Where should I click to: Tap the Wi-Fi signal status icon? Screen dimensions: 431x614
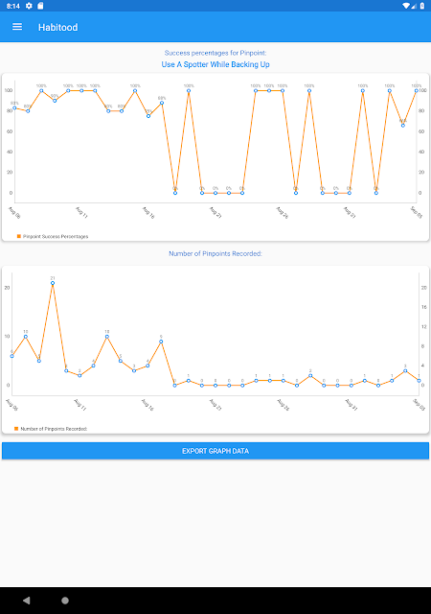click(x=407, y=6)
